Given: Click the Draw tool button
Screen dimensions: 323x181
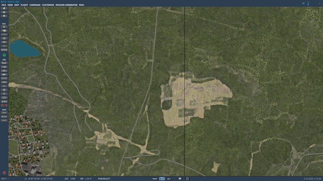Looking at the screenshot, I should (4, 117).
